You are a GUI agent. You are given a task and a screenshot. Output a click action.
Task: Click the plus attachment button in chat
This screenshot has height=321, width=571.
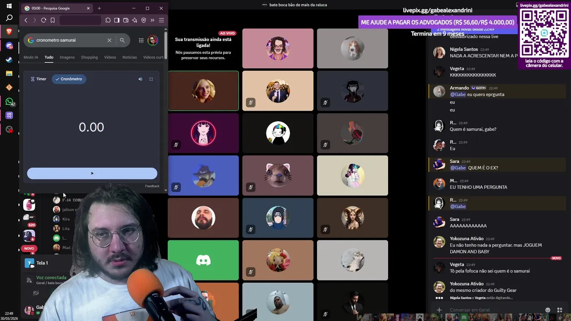(x=439, y=310)
